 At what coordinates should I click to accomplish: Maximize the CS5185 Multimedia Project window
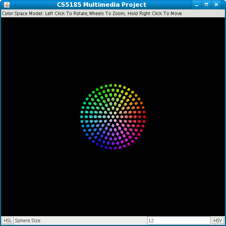pyautogui.click(x=206, y=5)
